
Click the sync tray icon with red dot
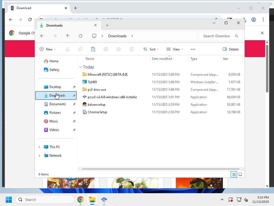click(x=230, y=200)
